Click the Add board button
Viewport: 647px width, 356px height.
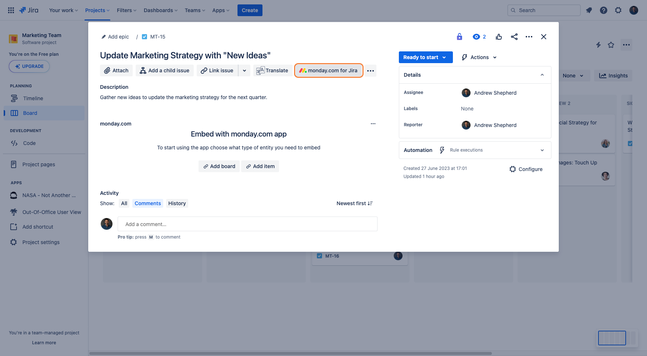pyautogui.click(x=219, y=166)
